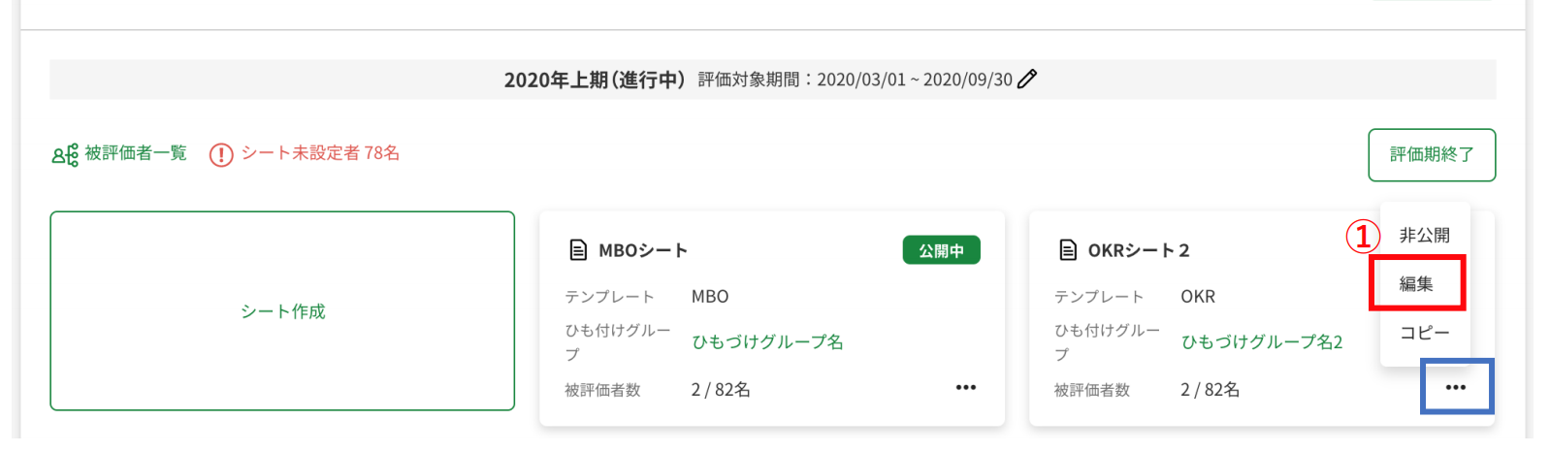This screenshot has height=452, width=1550.
Task: Select コピー from the context menu
Action: [x=1425, y=333]
